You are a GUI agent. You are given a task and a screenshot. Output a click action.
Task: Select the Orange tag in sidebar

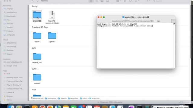(9, 96)
